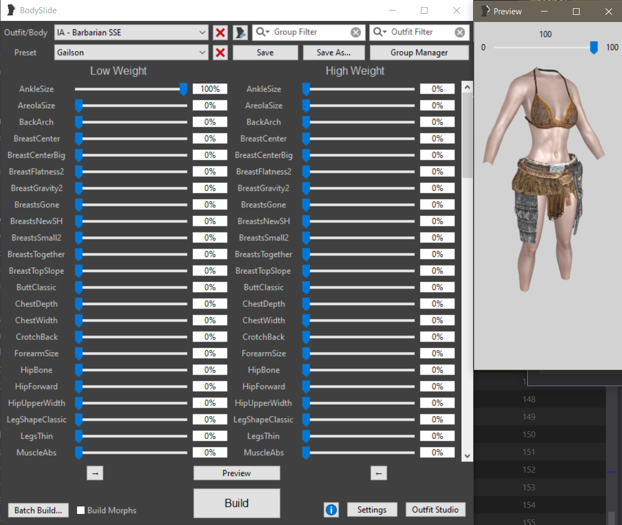Viewport: 622px width, 525px height.
Task: Open the Preset dropdown showing Gailson
Action: pos(131,52)
